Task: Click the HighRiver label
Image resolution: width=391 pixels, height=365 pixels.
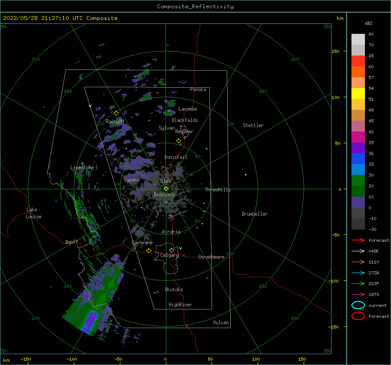Action: point(180,305)
